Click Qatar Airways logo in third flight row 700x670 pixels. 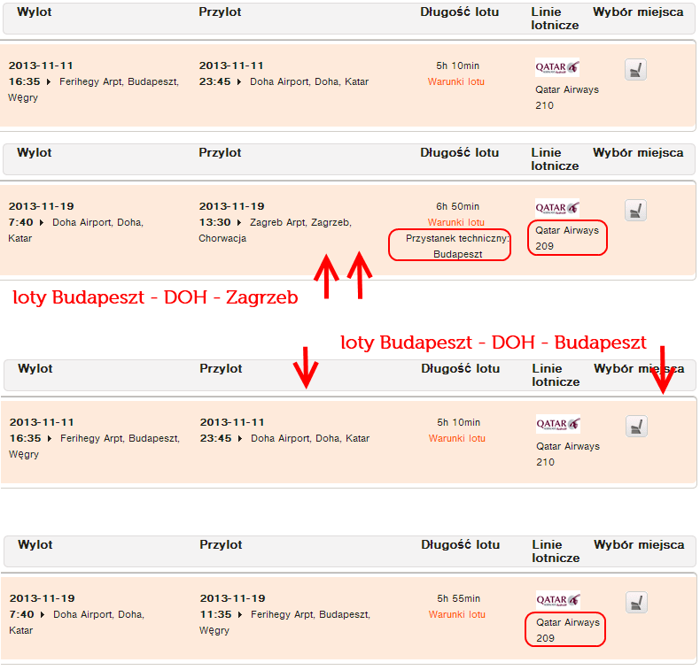[557, 424]
